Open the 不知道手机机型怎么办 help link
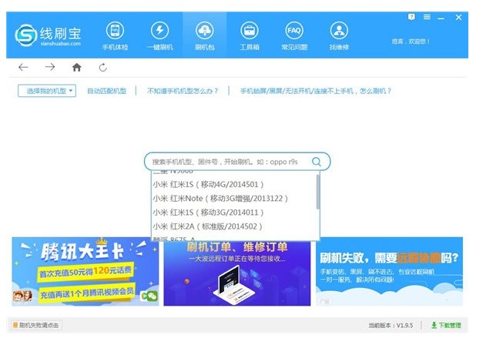The width and height of the screenshot is (493, 348). (x=183, y=91)
